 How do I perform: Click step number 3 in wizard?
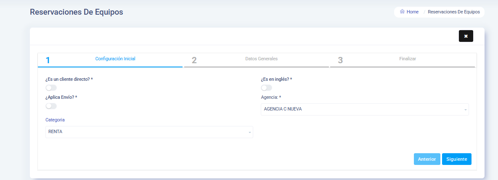[x=340, y=60]
